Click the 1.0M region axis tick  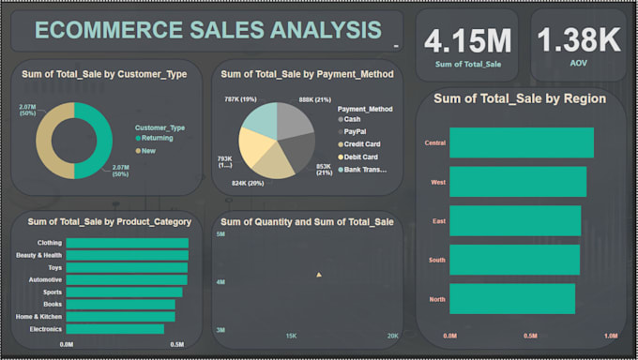[x=611, y=336]
